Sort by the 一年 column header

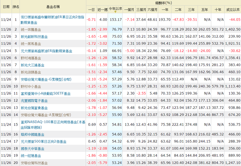coord(165,10)
